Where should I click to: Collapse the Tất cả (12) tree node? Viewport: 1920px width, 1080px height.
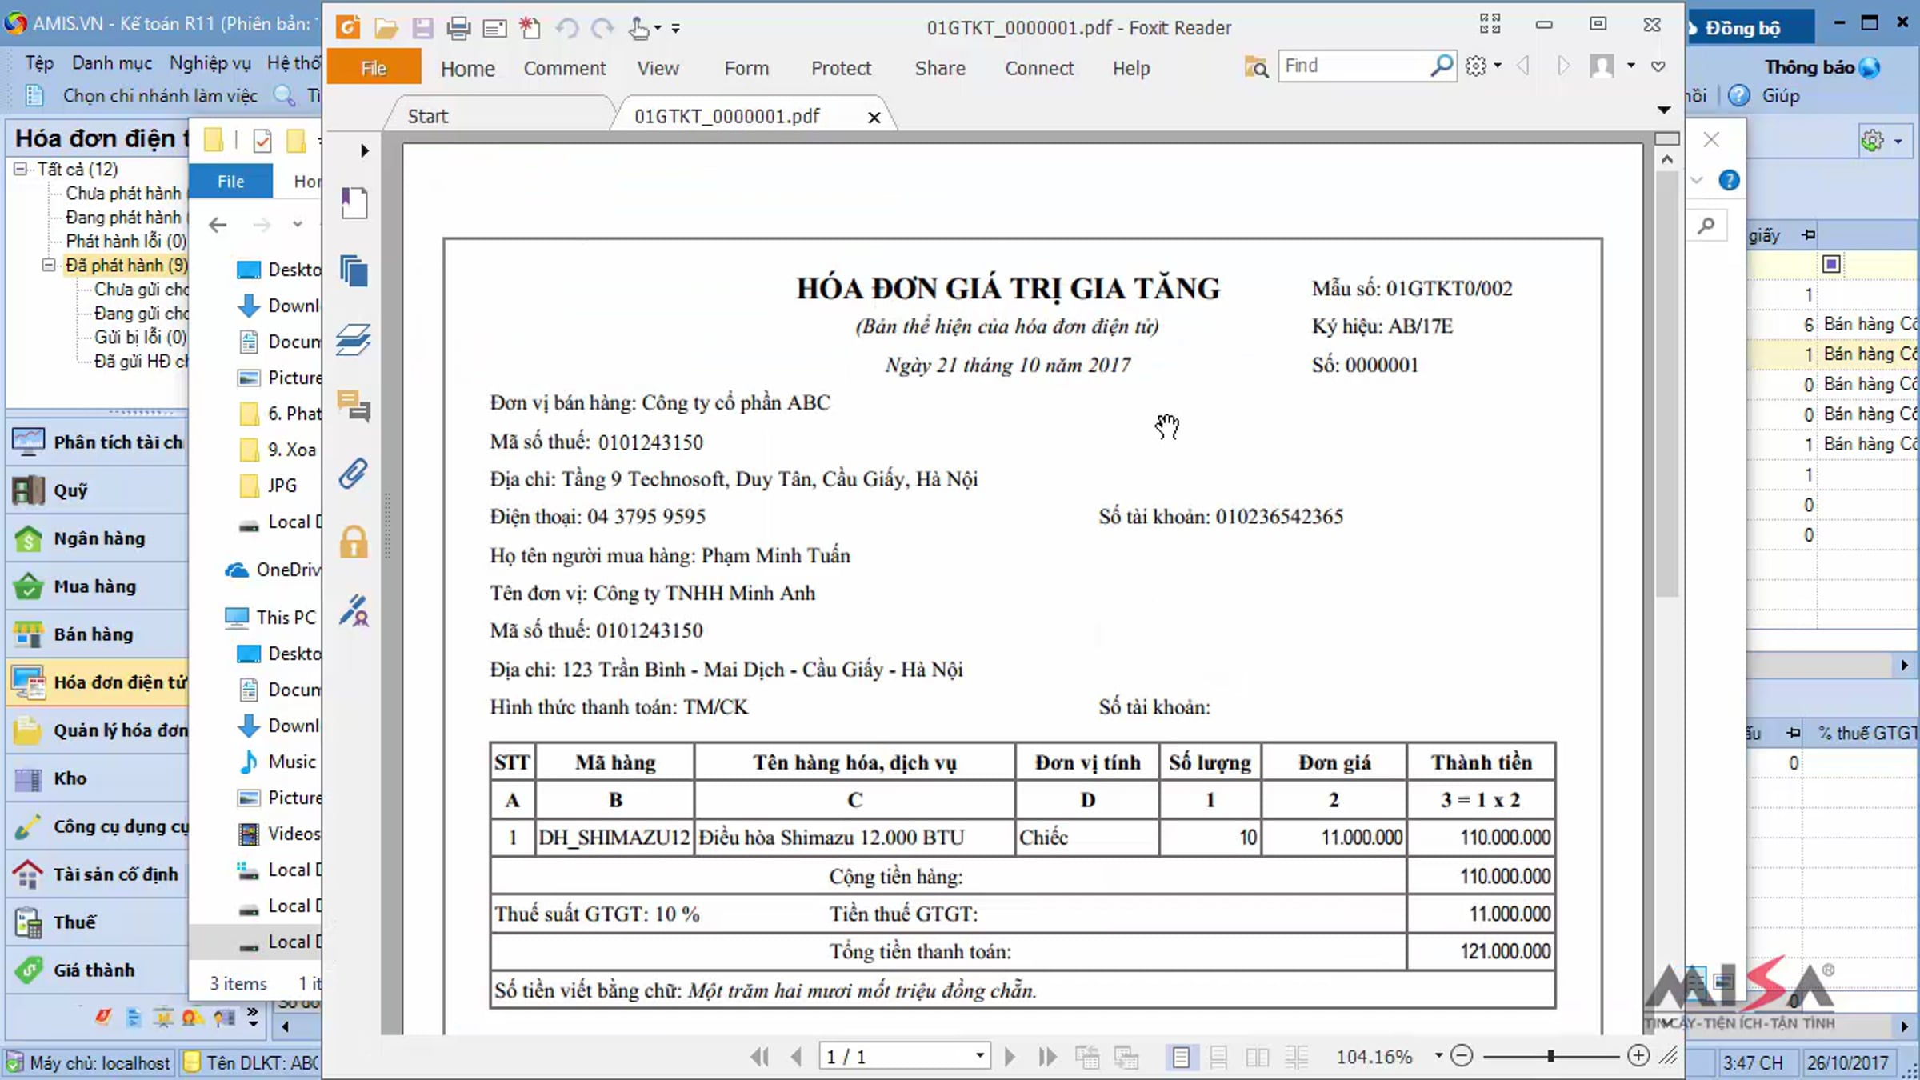click(x=20, y=169)
